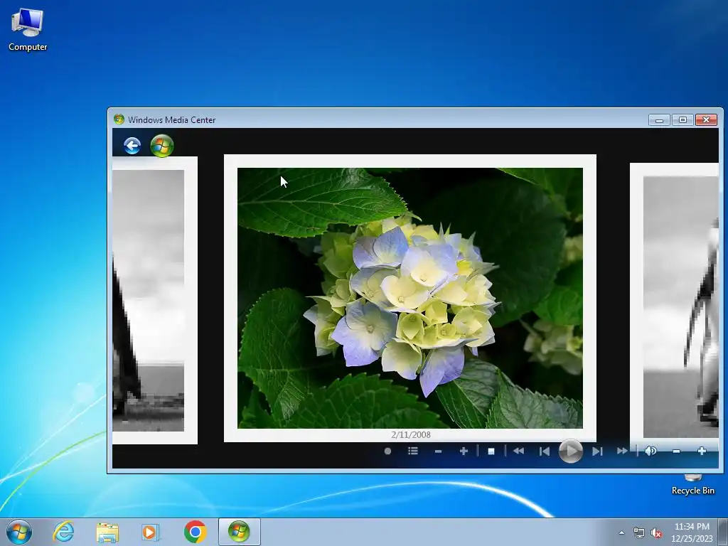Stop the slideshow with the Stop button
The width and height of the screenshot is (728, 546).
point(491,451)
